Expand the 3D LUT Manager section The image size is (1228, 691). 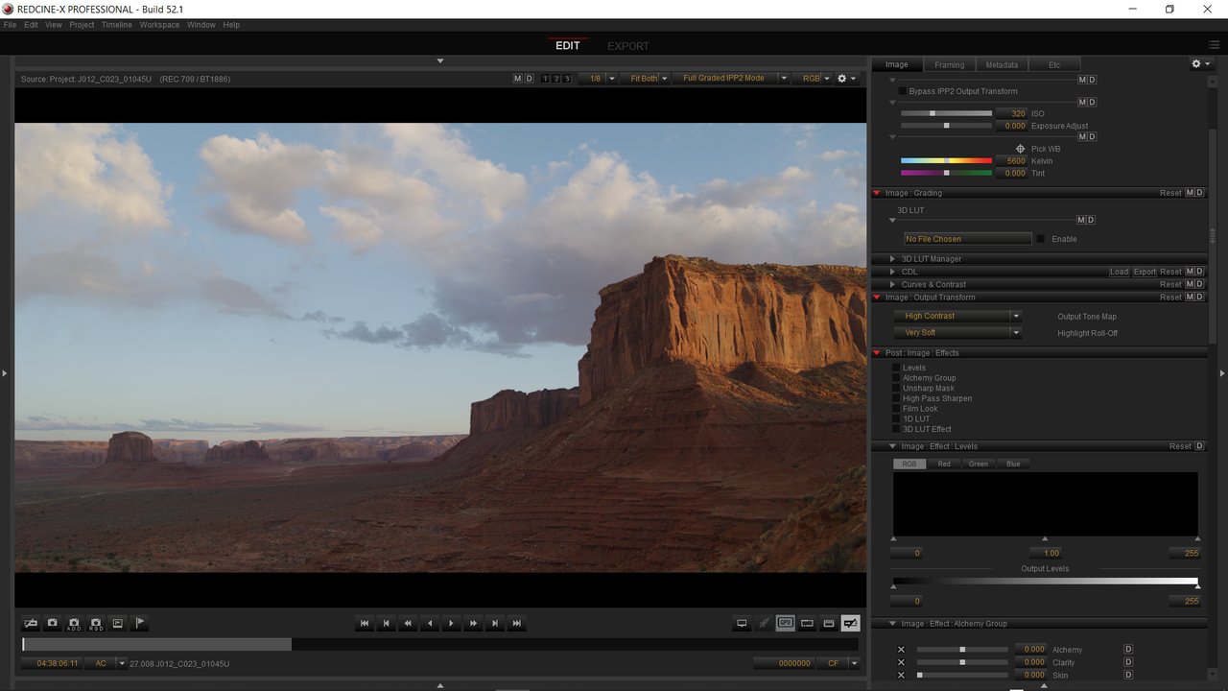coord(893,259)
